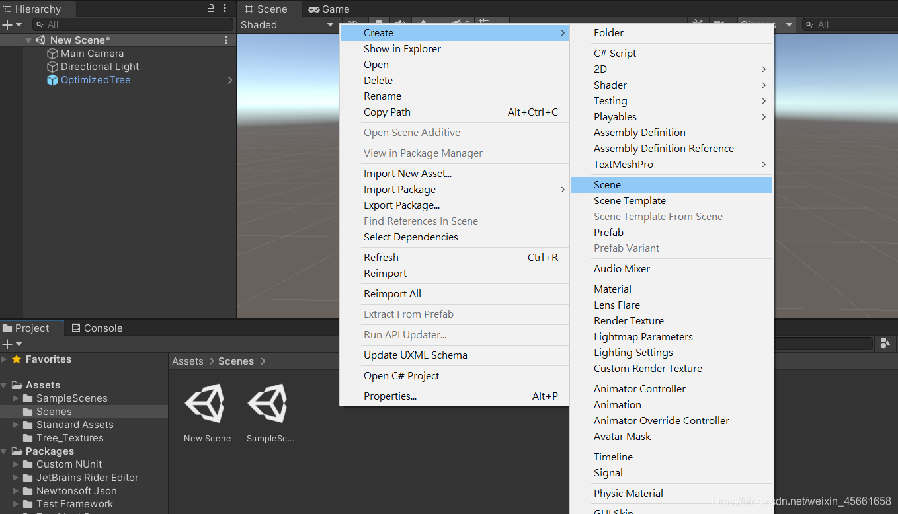The height and width of the screenshot is (514, 898).
Task: Expand the Test Framework package triangle
Action: click(x=16, y=504)
